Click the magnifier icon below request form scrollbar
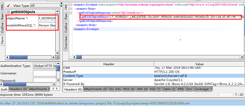This screenshot has width=245, height=111. click(57, 57)
